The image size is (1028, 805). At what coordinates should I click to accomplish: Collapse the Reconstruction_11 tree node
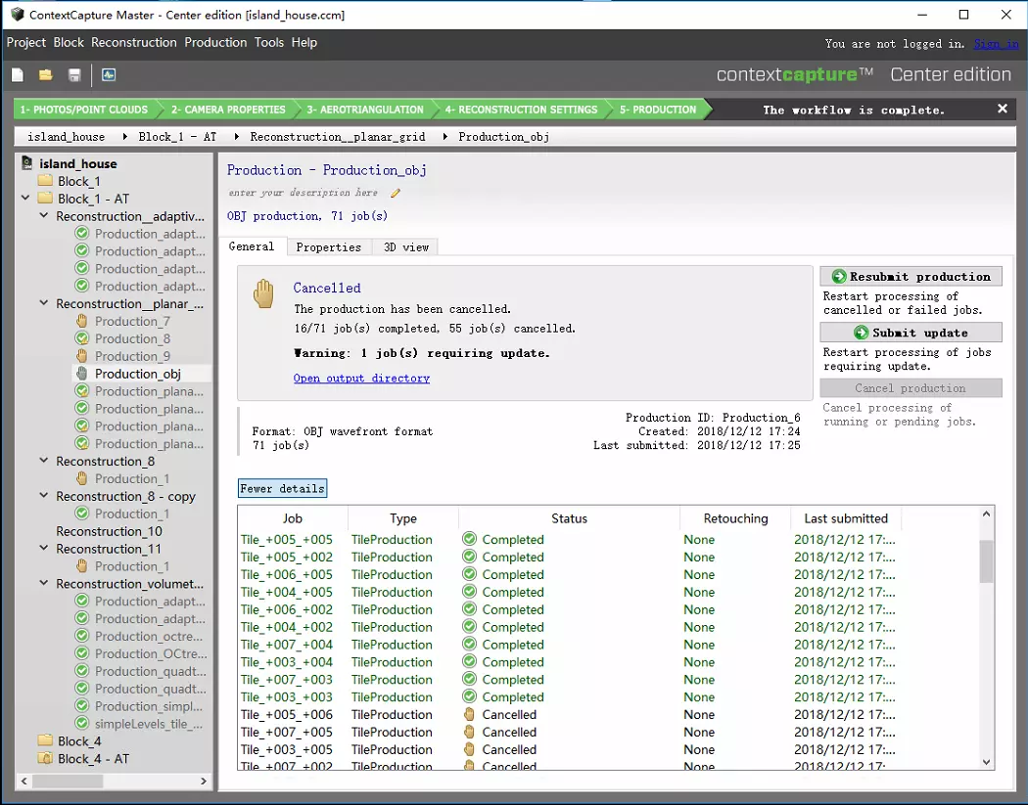(x=44, y=548)
